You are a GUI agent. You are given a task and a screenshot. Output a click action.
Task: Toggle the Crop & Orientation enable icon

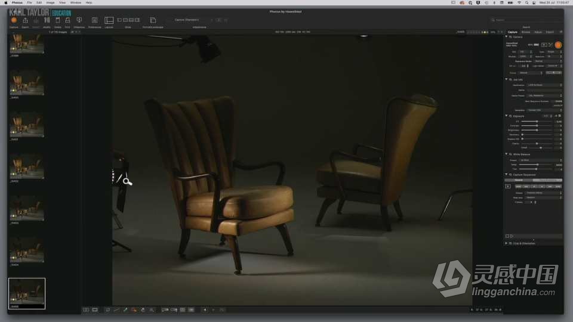point(510,243)
